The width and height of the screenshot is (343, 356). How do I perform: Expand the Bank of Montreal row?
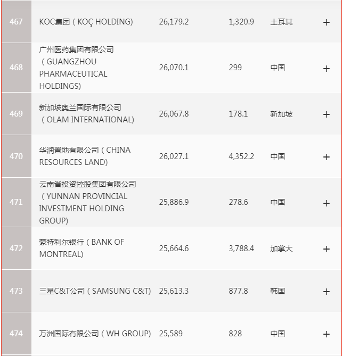tap(326, 249)
